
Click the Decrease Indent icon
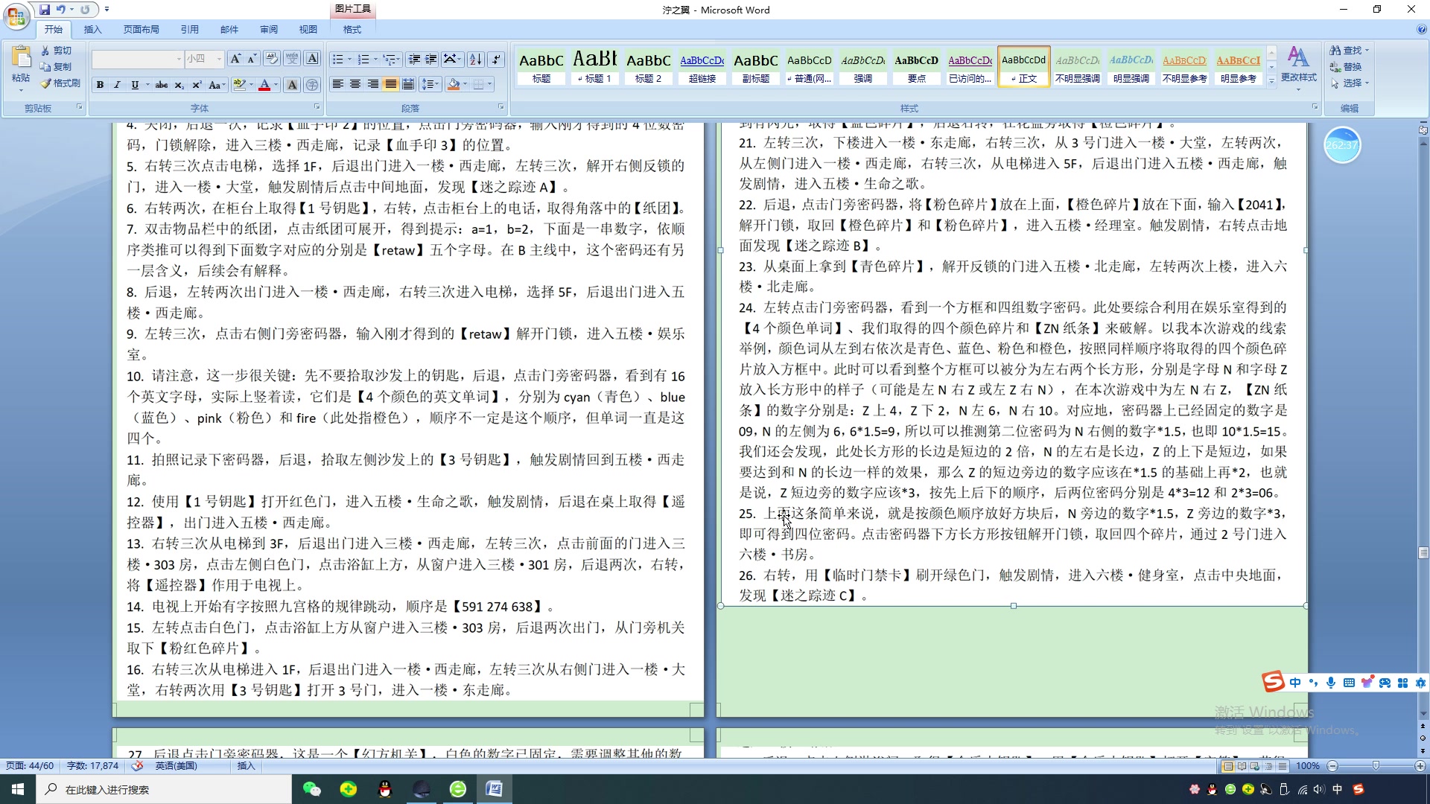pos(415,59)
